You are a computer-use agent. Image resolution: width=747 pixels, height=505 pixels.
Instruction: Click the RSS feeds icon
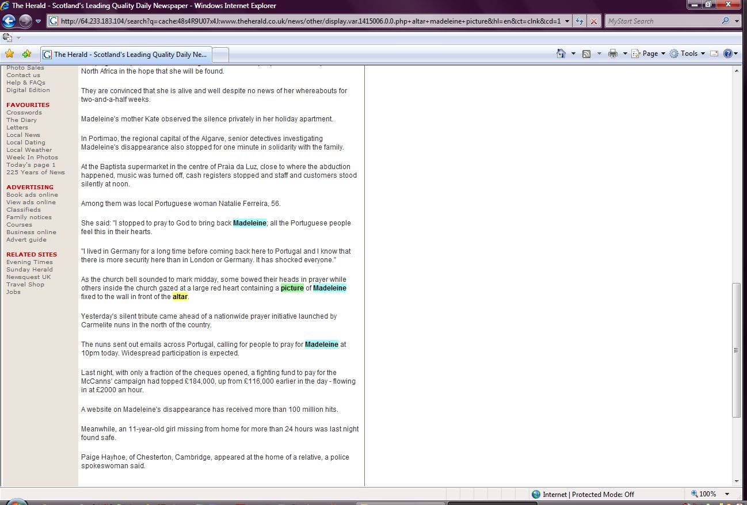coord(586,53)
